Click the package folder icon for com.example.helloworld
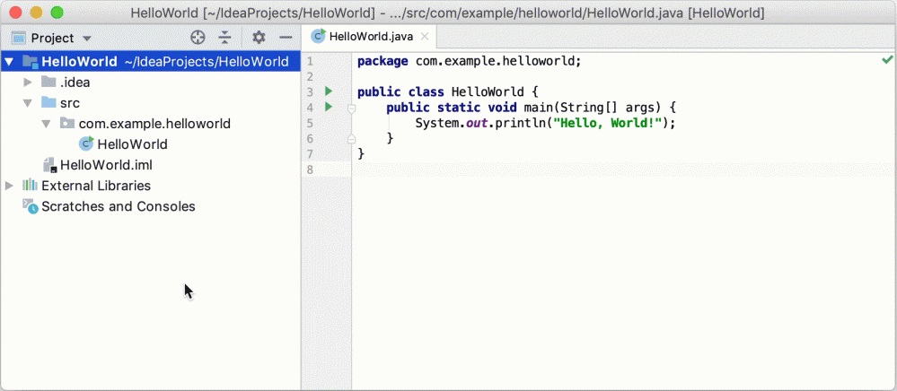The width and height of the screenshot is (897, 391). point(67,124)
